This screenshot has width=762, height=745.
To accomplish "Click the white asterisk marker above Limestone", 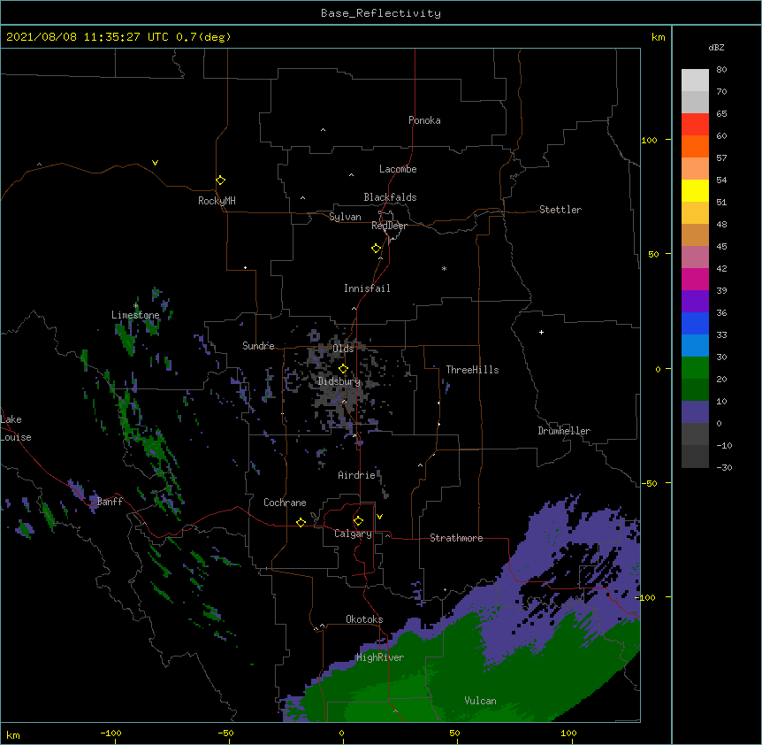I will [135, 306].
